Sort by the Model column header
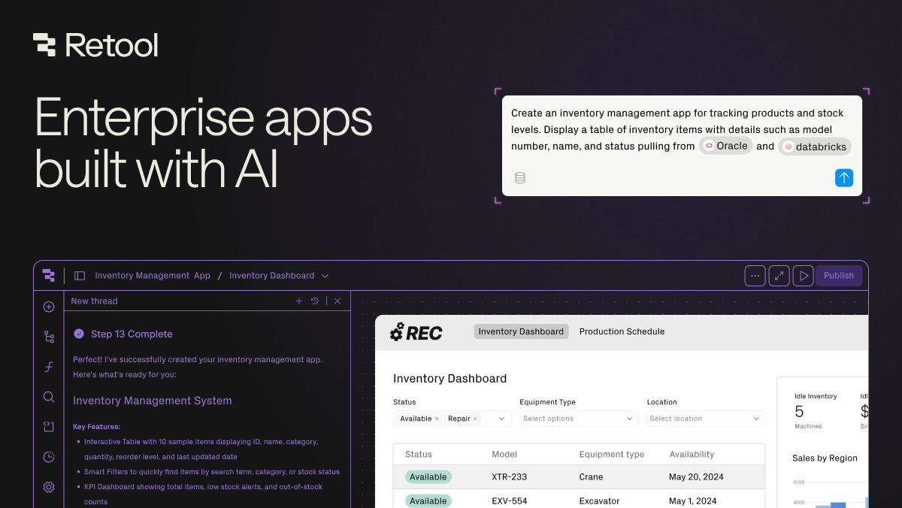The height and width of the screenshot is (508, 902). tap(505, 455)
